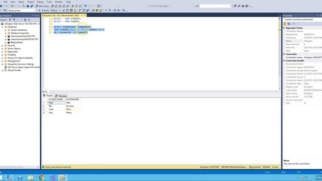Click the Cut scissors icon
The width and height of the screenshot is (322, 181).
tap(72, 6)
